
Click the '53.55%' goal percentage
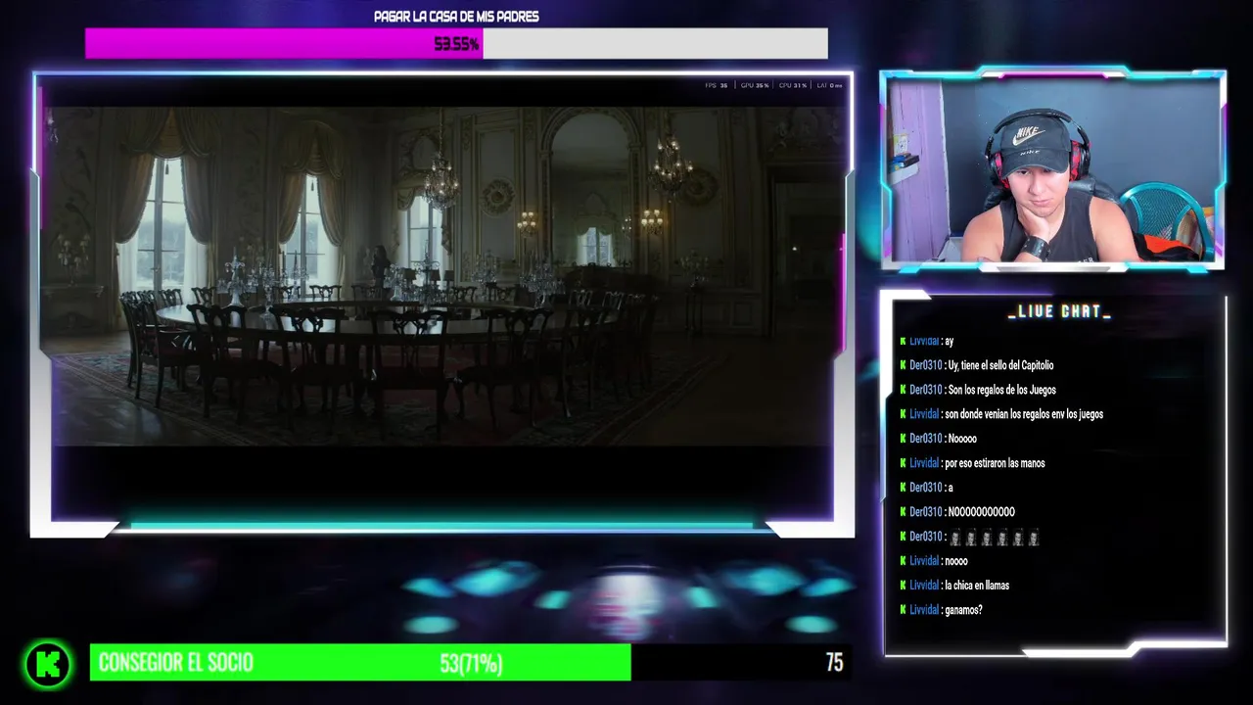point(456,44)
